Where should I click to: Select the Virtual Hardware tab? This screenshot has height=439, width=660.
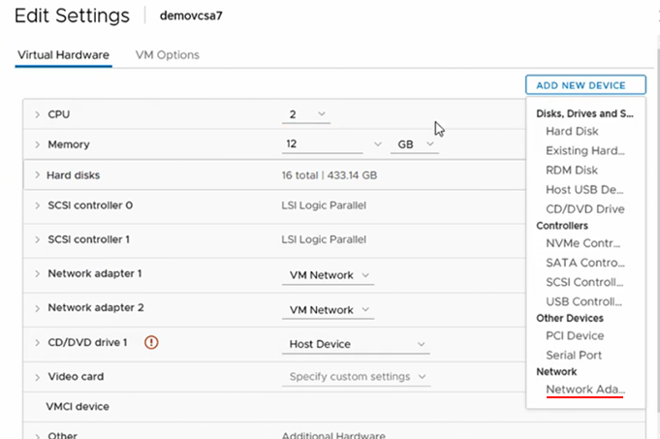(x=64, y=55)
